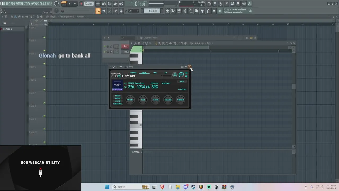339x191 pixels.
Task: Toggle the metronome icon
Action: [98, 4]
